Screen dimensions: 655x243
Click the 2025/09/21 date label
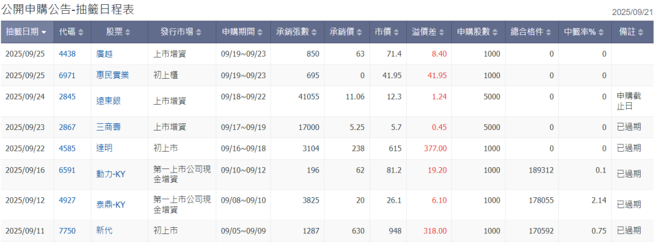tap(633, 13)
